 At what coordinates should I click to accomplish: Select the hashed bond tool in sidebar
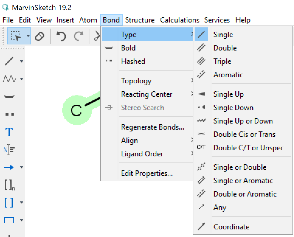coord(9,114)
